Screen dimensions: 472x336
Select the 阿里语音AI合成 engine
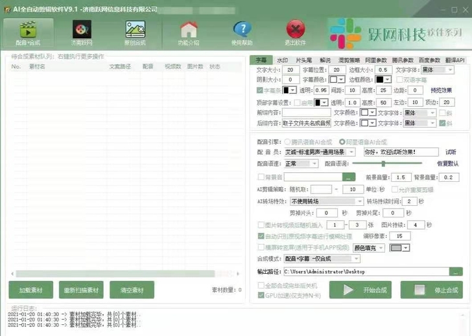tap(342, 142)
